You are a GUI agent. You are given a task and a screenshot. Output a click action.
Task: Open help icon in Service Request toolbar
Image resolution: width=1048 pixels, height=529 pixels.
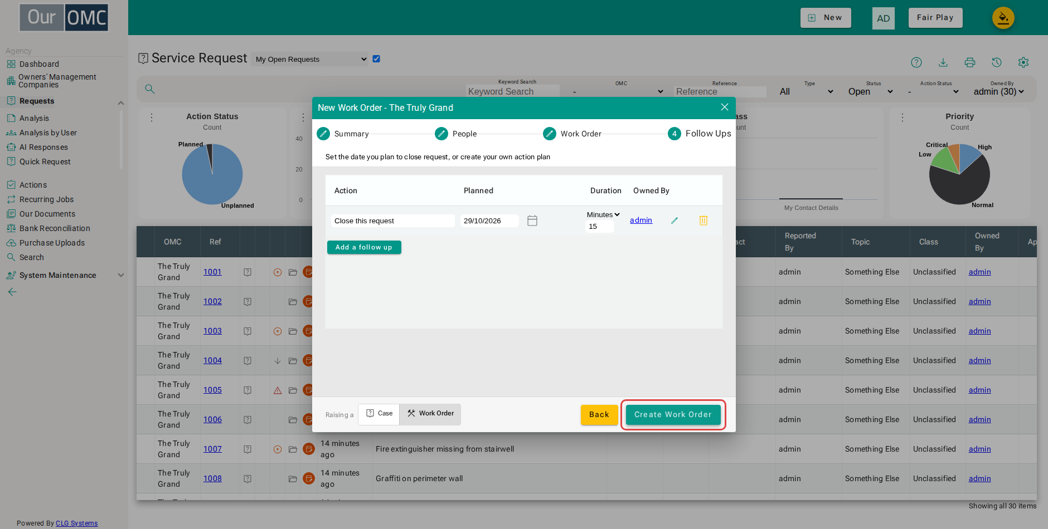pos(916,62)
